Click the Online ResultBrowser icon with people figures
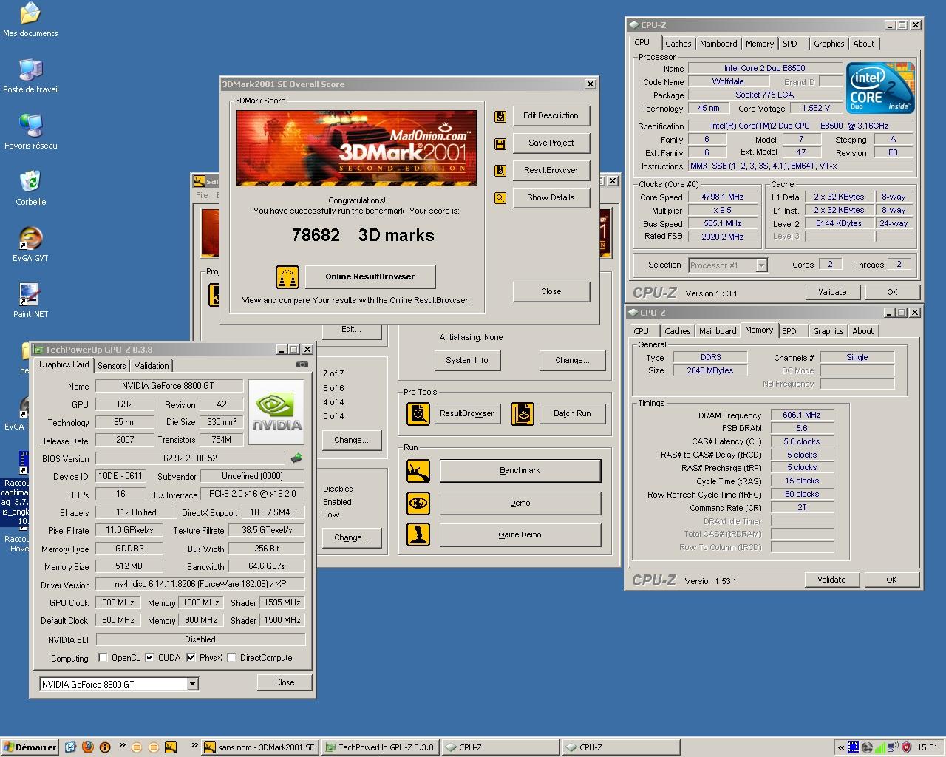The width and height of the screenshot is (946, 757). pyautogui.click(x=287, y=277)
